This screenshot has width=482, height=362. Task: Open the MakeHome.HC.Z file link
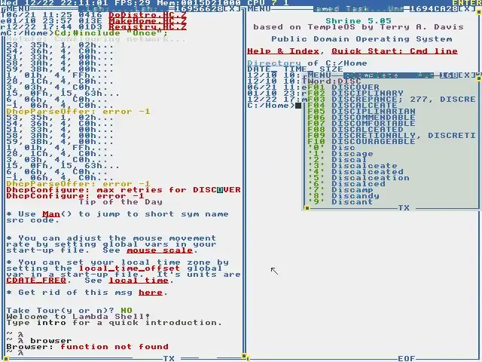point(148,21)
